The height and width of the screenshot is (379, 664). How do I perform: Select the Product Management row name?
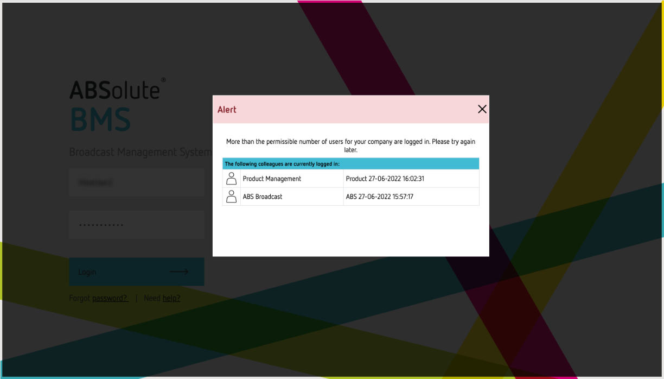tap(272, 179)
